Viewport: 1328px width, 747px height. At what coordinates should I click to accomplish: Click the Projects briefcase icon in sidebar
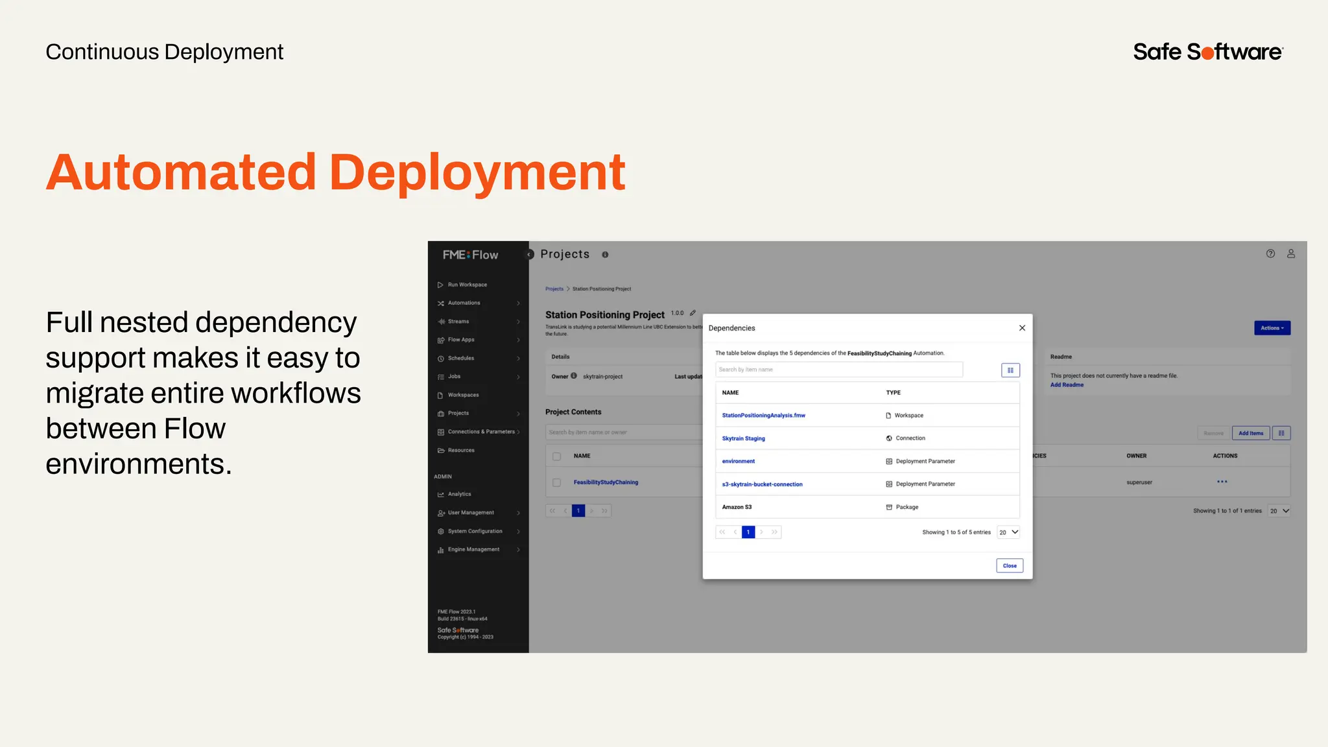[x=440, y=413]
